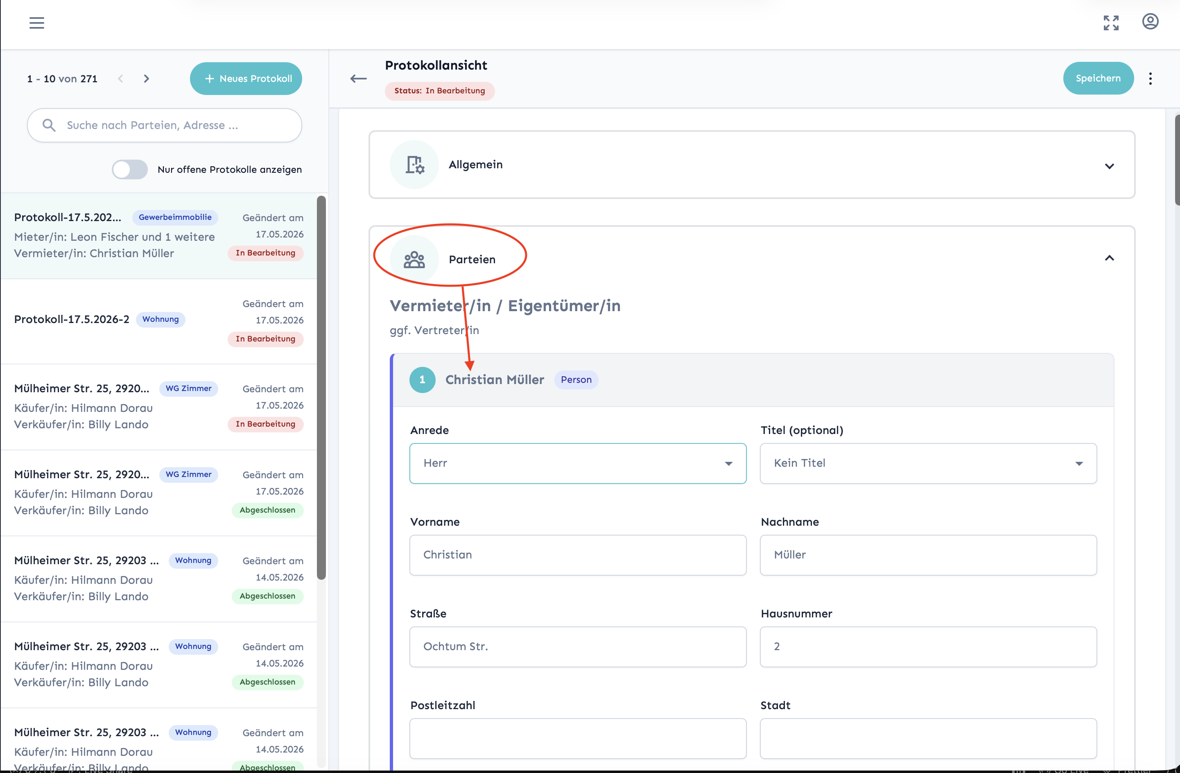Open Protokoll-17.5.2026-2 list entry
The width and height of the screenshot is (1180, 773).
tap(158, 321)
